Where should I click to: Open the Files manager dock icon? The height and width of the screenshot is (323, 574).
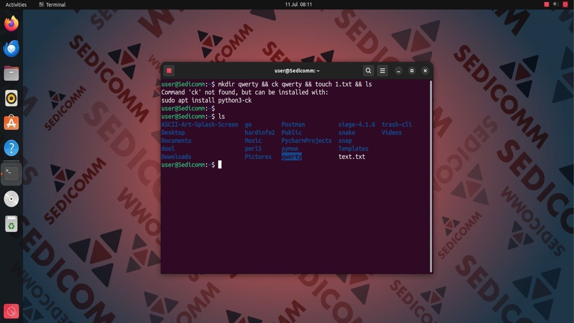point(11,74)
